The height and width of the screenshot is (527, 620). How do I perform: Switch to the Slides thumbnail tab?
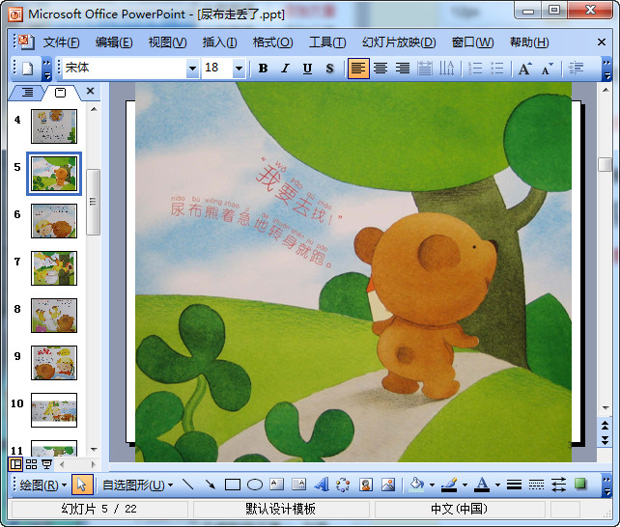coord(60,93)
